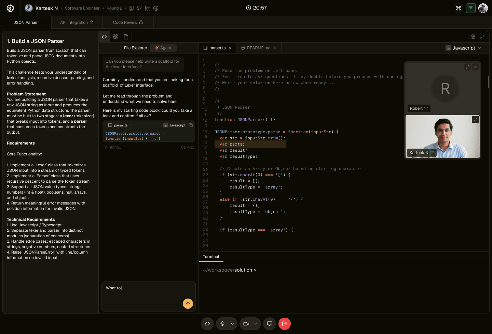Switch to the README.md tab
The image size is (492, 334).
(x=258, y=48)
